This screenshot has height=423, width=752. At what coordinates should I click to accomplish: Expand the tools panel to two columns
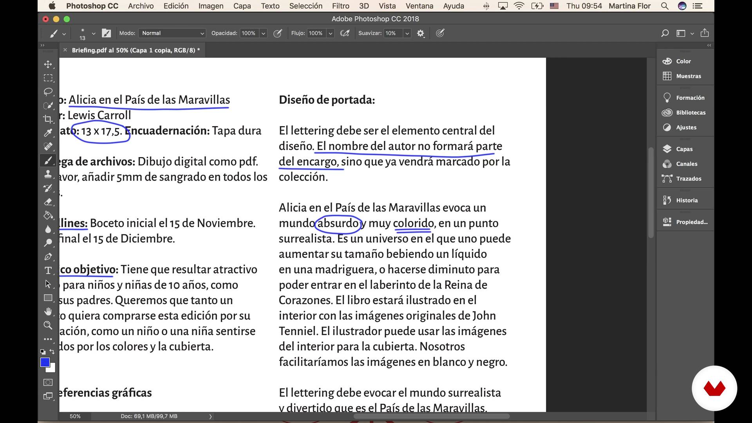pos(42,45)
